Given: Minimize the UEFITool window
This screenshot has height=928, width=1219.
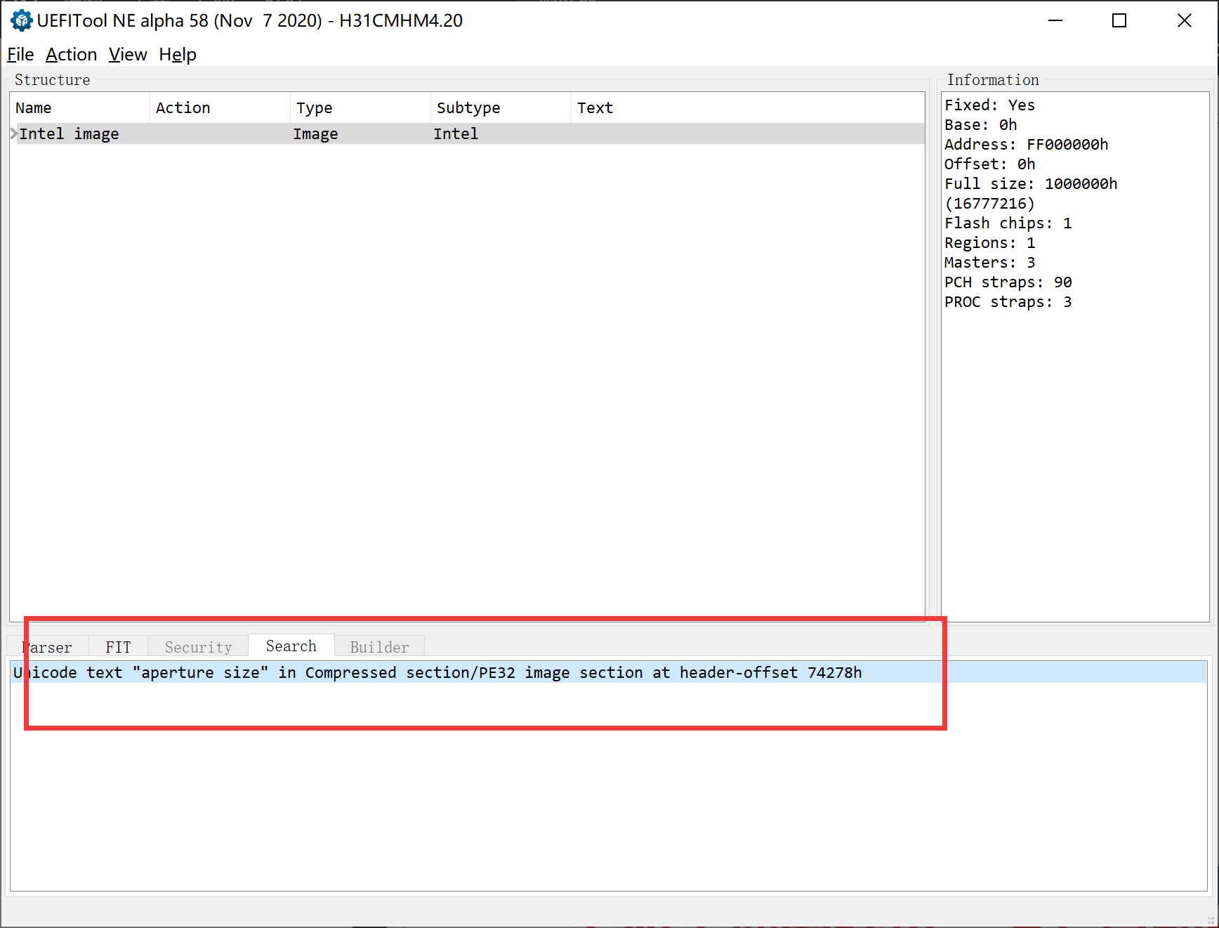Looking at the screenshot, I should [1055, 21].
